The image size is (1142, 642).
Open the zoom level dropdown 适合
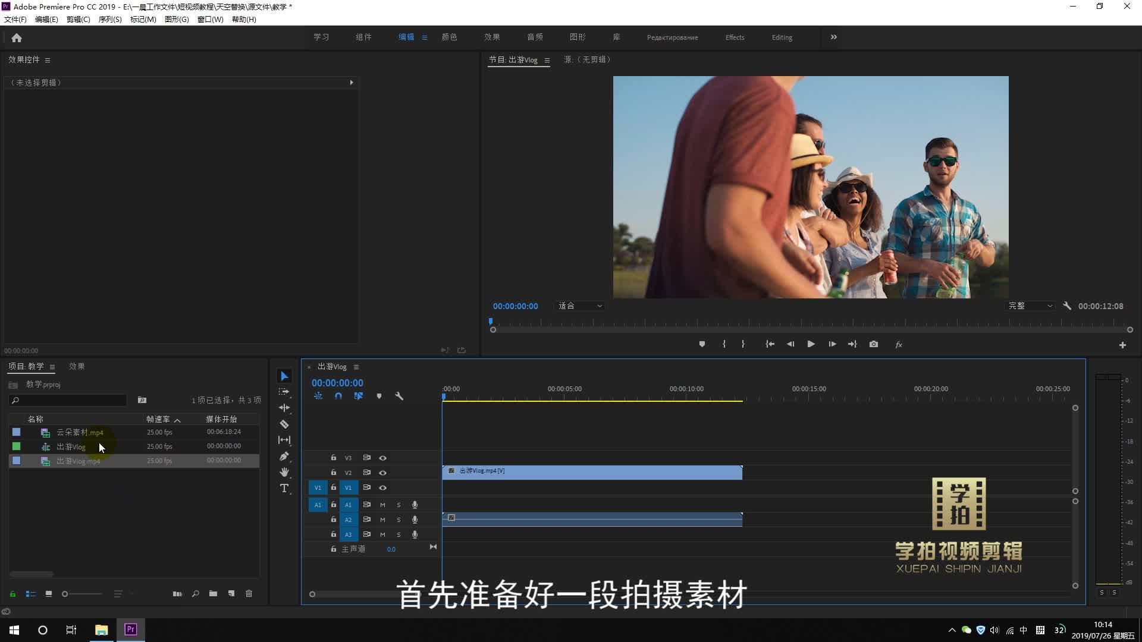click(x=580, y=306)
